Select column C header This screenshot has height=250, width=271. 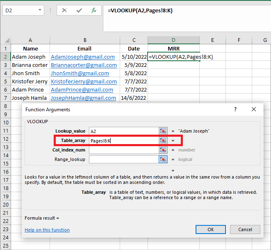coord(134,40)
